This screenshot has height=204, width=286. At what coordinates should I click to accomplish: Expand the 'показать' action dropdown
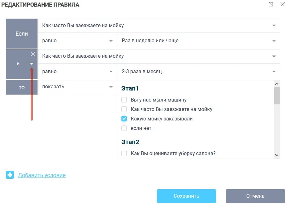click(111, 87)
